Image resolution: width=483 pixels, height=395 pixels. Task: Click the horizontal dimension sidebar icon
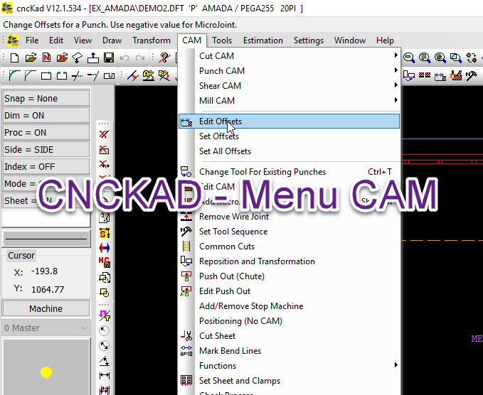(105, 375)
